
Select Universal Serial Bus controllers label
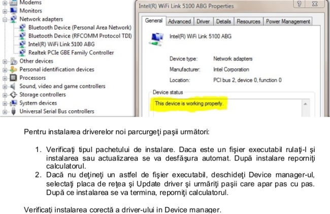[57, 111]
